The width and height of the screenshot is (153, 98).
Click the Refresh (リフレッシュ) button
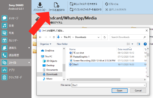pos(112,4)
